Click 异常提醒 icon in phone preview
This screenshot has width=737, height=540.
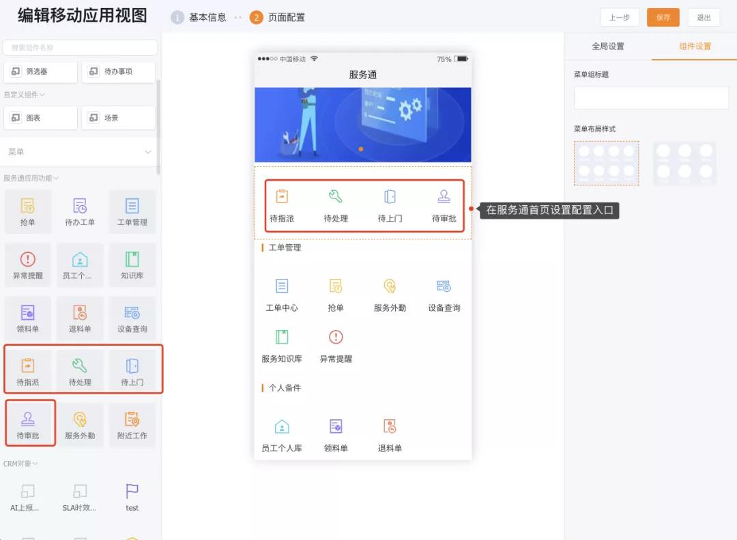tap(336, 337)
